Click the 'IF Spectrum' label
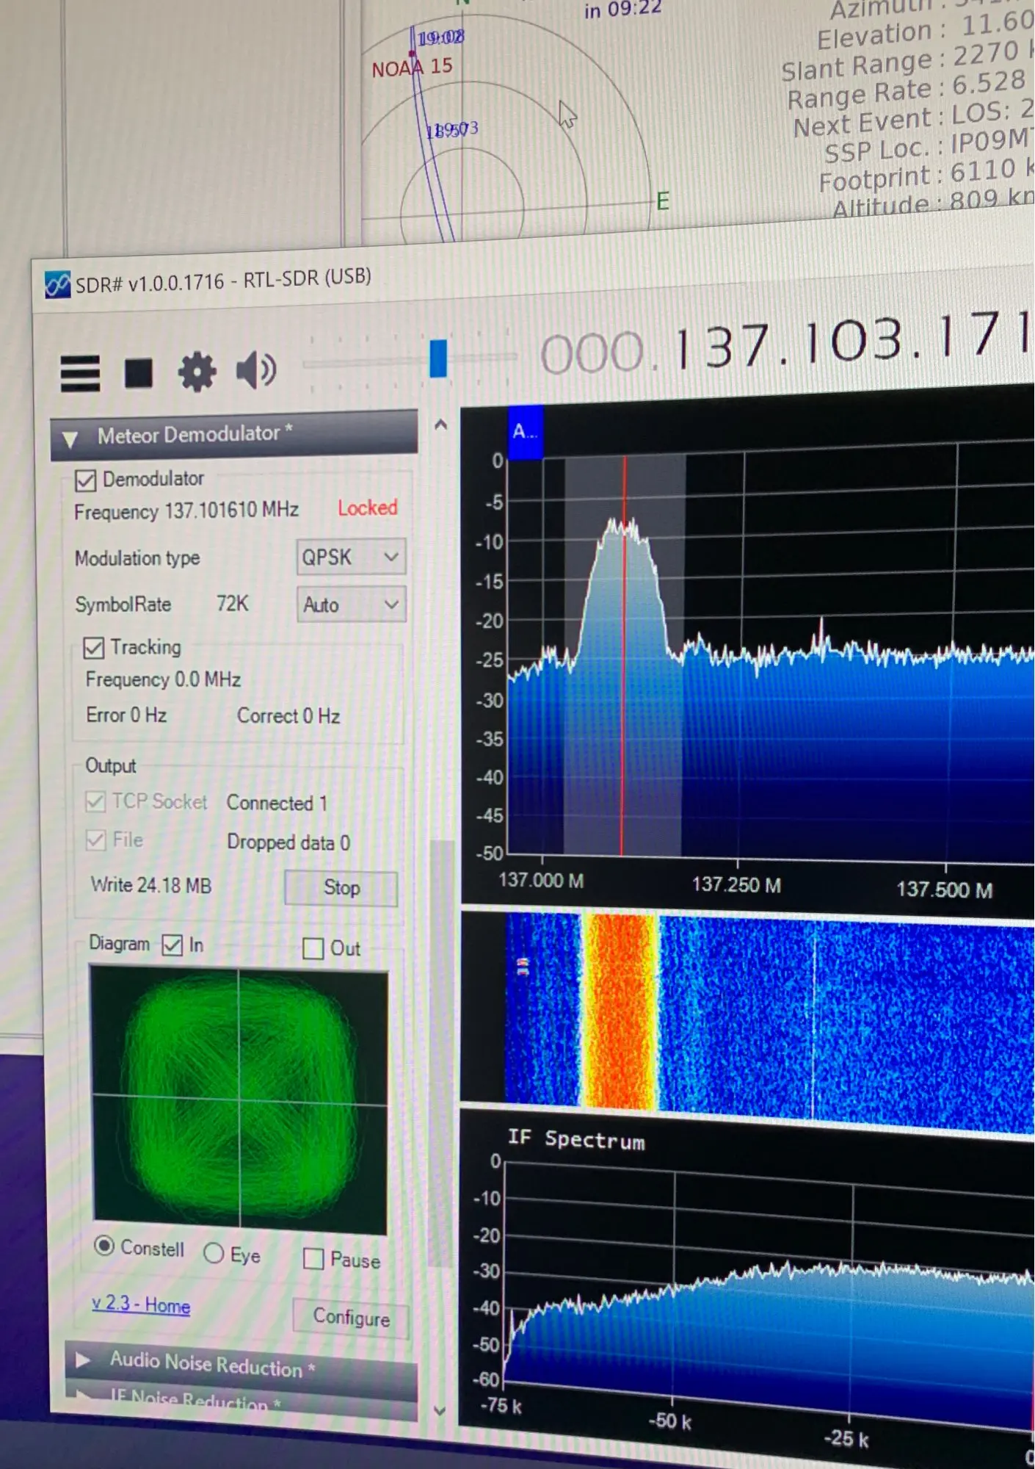The image size is (1035, 1469). [x=576, y=1140]
